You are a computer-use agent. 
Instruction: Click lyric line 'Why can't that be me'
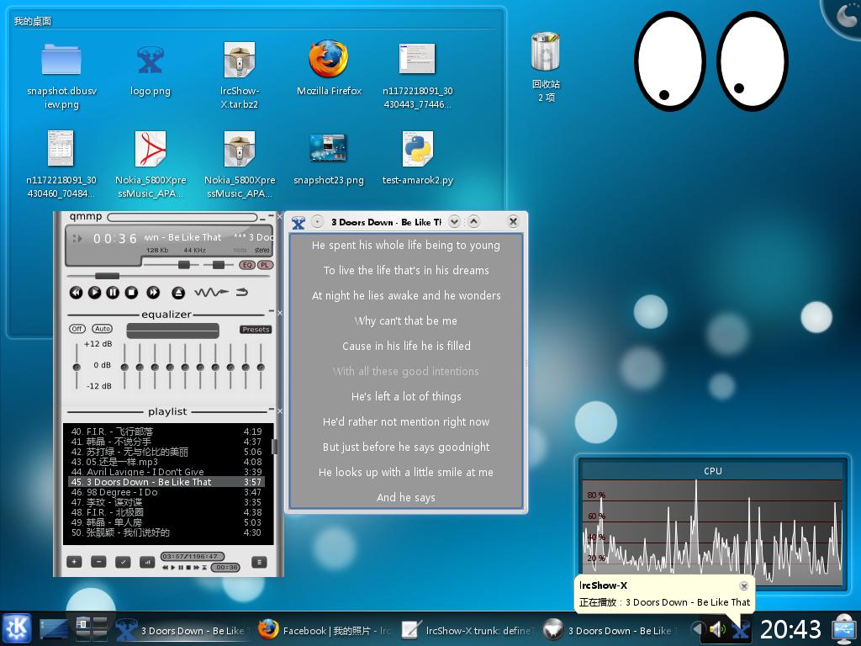pos(406,320)
